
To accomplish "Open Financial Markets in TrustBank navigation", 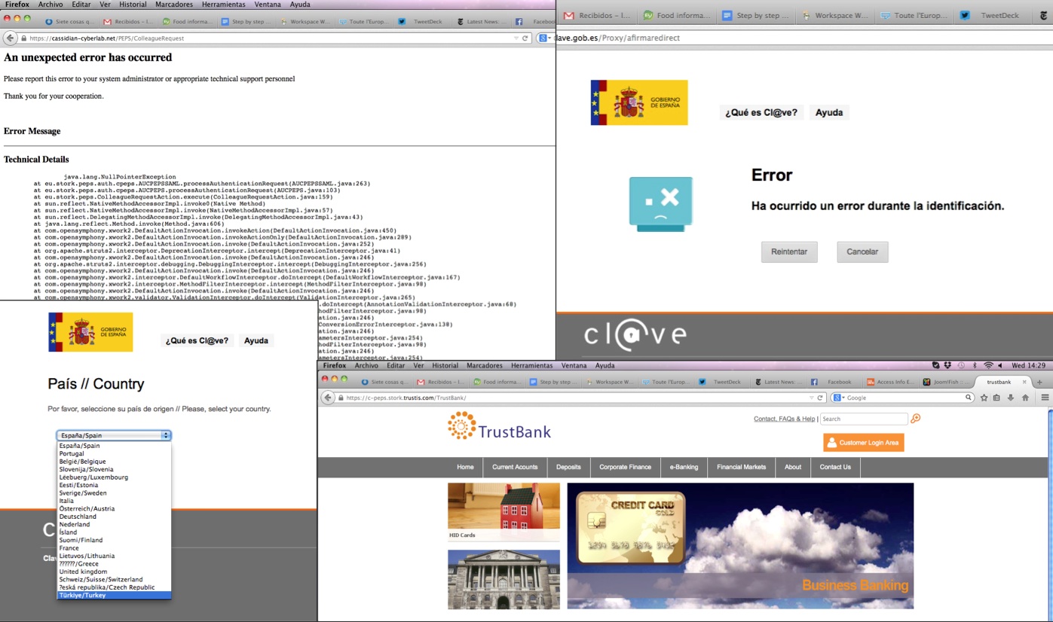I will pyautogui.click(x=741, y=467).
